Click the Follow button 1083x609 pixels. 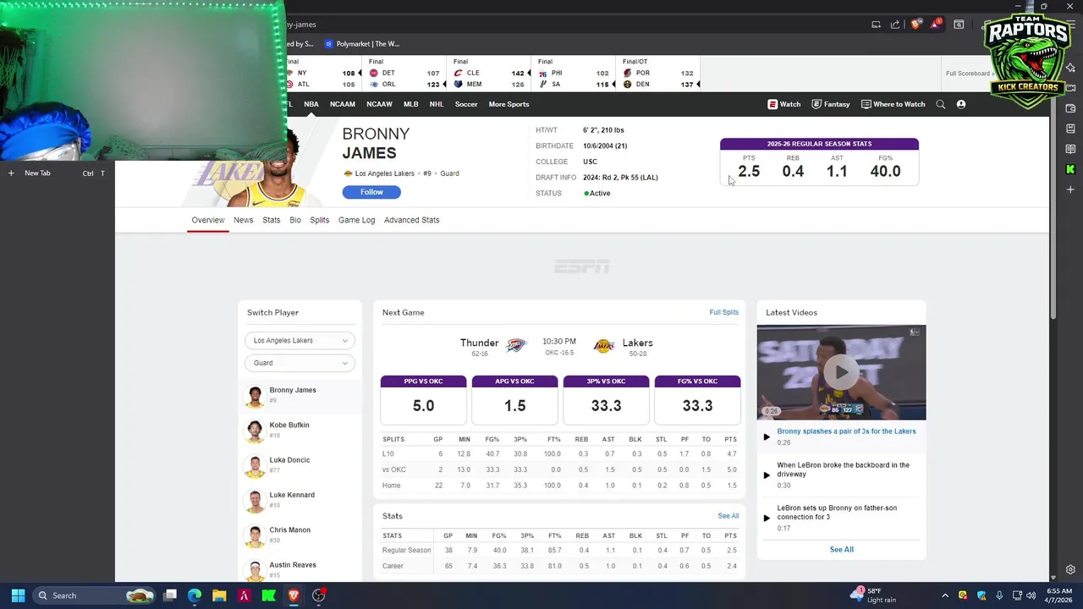(x=371, y=192)
